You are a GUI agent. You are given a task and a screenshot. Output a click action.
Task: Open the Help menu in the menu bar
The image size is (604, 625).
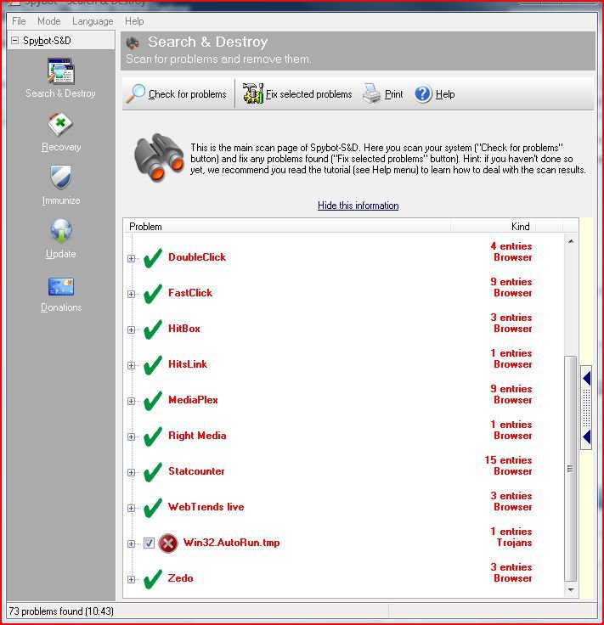pos(134,21)
